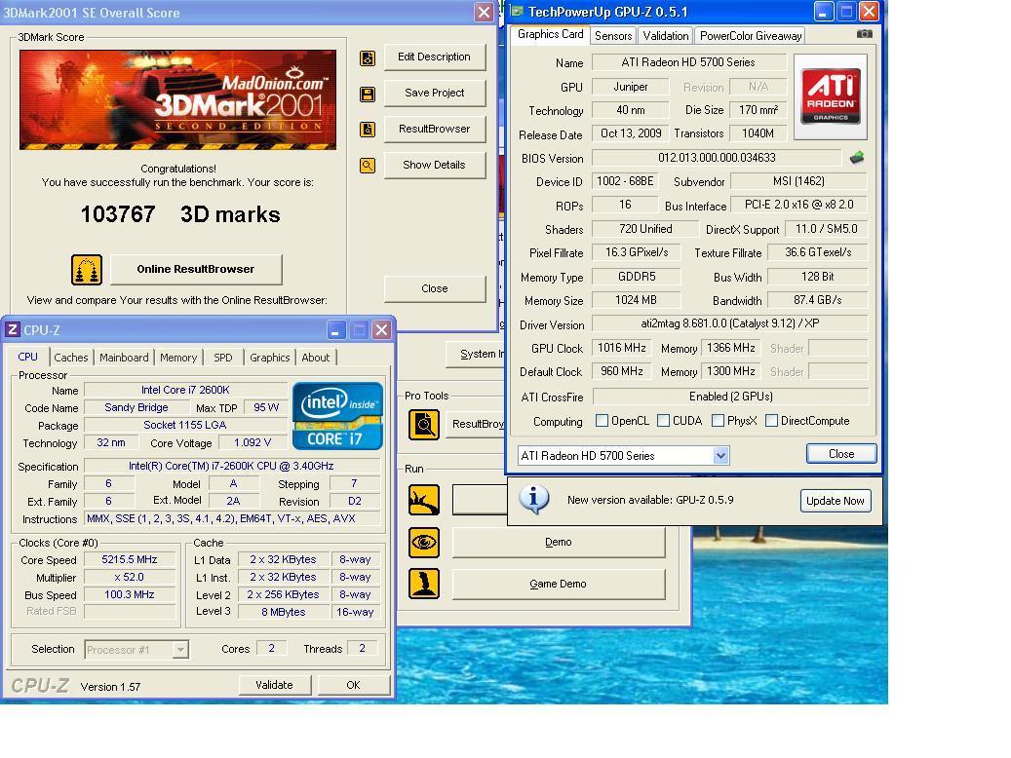The image size is (1011, 758).
Task: Select the CPU tab in CPU-Z
Action: [x=27, y=357]
